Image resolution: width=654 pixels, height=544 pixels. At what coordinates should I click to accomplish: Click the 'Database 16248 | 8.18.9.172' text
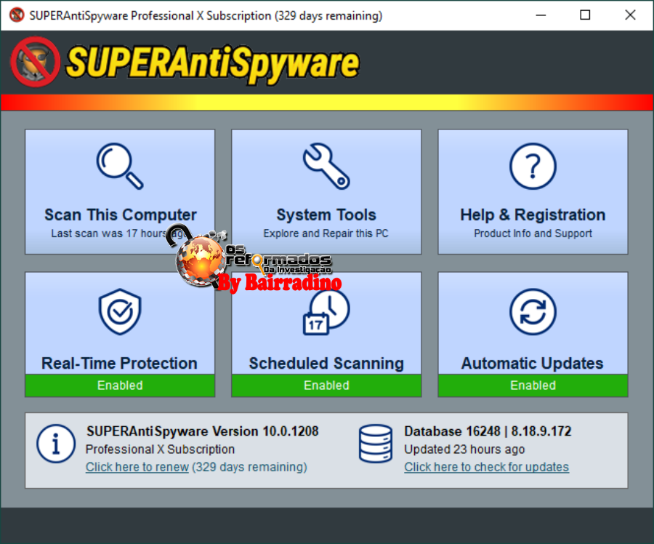(488, 431)
